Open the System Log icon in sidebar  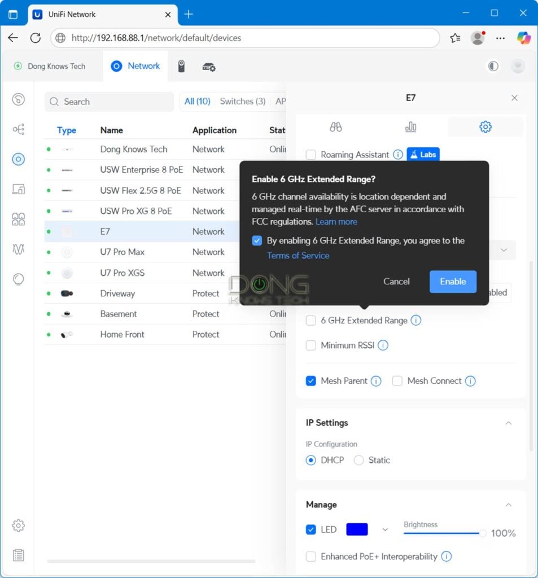click(x=18, y=555)
